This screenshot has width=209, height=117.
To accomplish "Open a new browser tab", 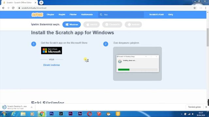I will click(41, 3).
